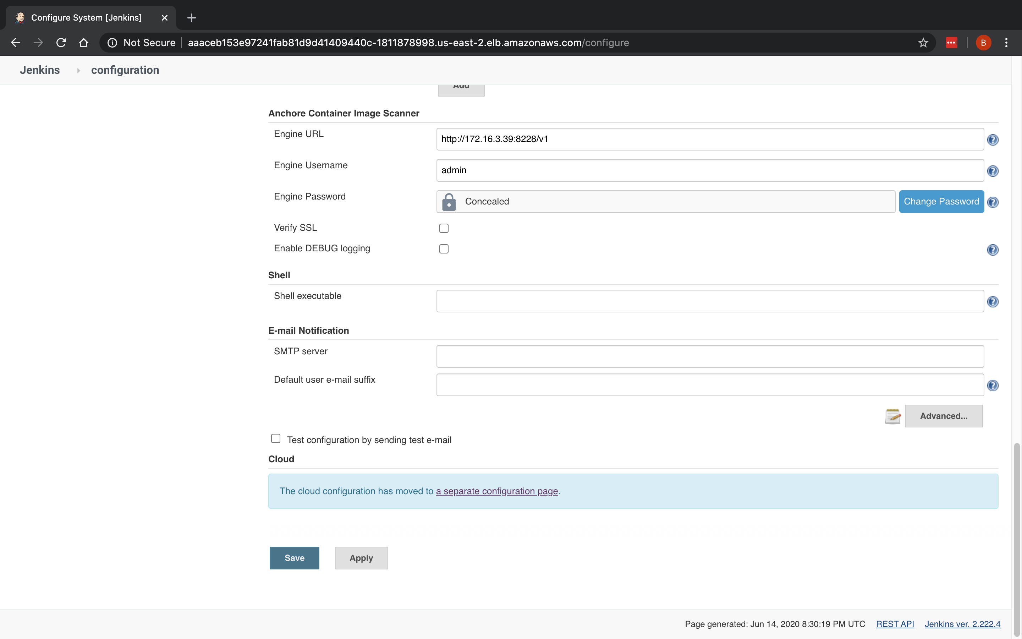Show help for Shell executable
Image resolution: width=1022 pixels, height=639 pixels.
[993, 301]
